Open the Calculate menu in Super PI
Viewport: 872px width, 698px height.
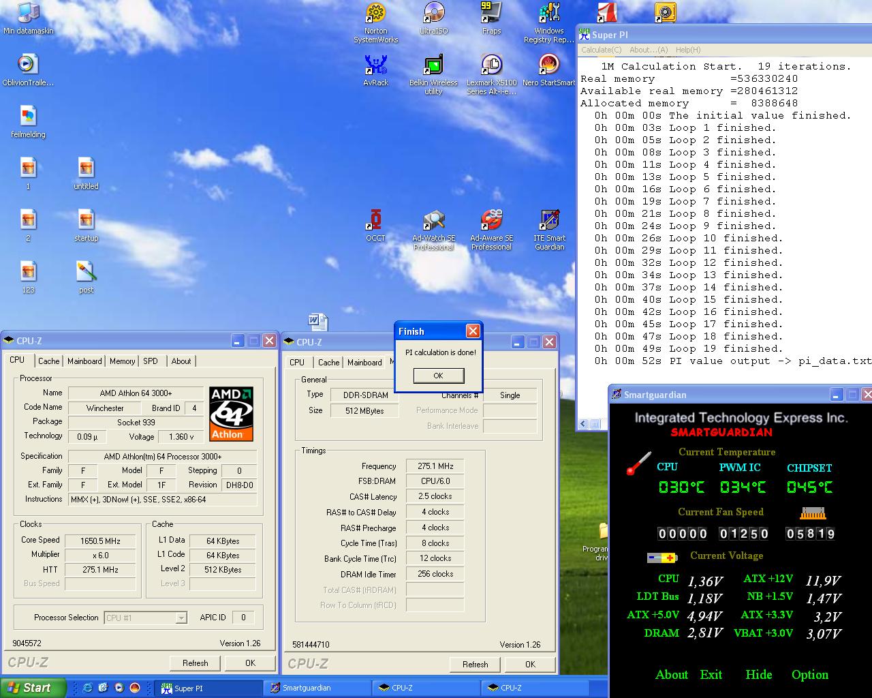pos(601,50)
